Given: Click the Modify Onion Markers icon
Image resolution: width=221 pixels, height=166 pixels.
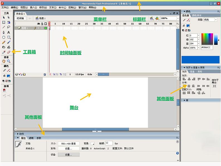Looking at the screenshot, I should point(65,74).
